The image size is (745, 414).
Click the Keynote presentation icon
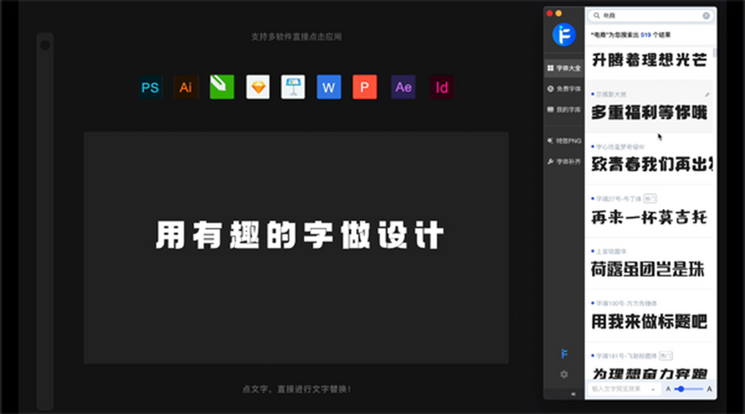[x=293, y=87]
